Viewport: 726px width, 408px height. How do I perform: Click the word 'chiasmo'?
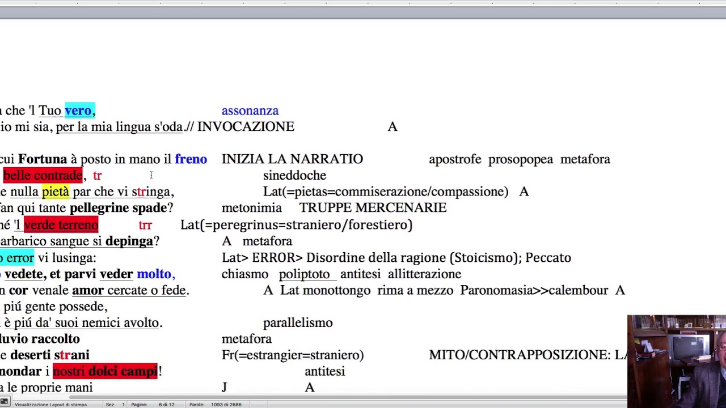tap(244, 274)
